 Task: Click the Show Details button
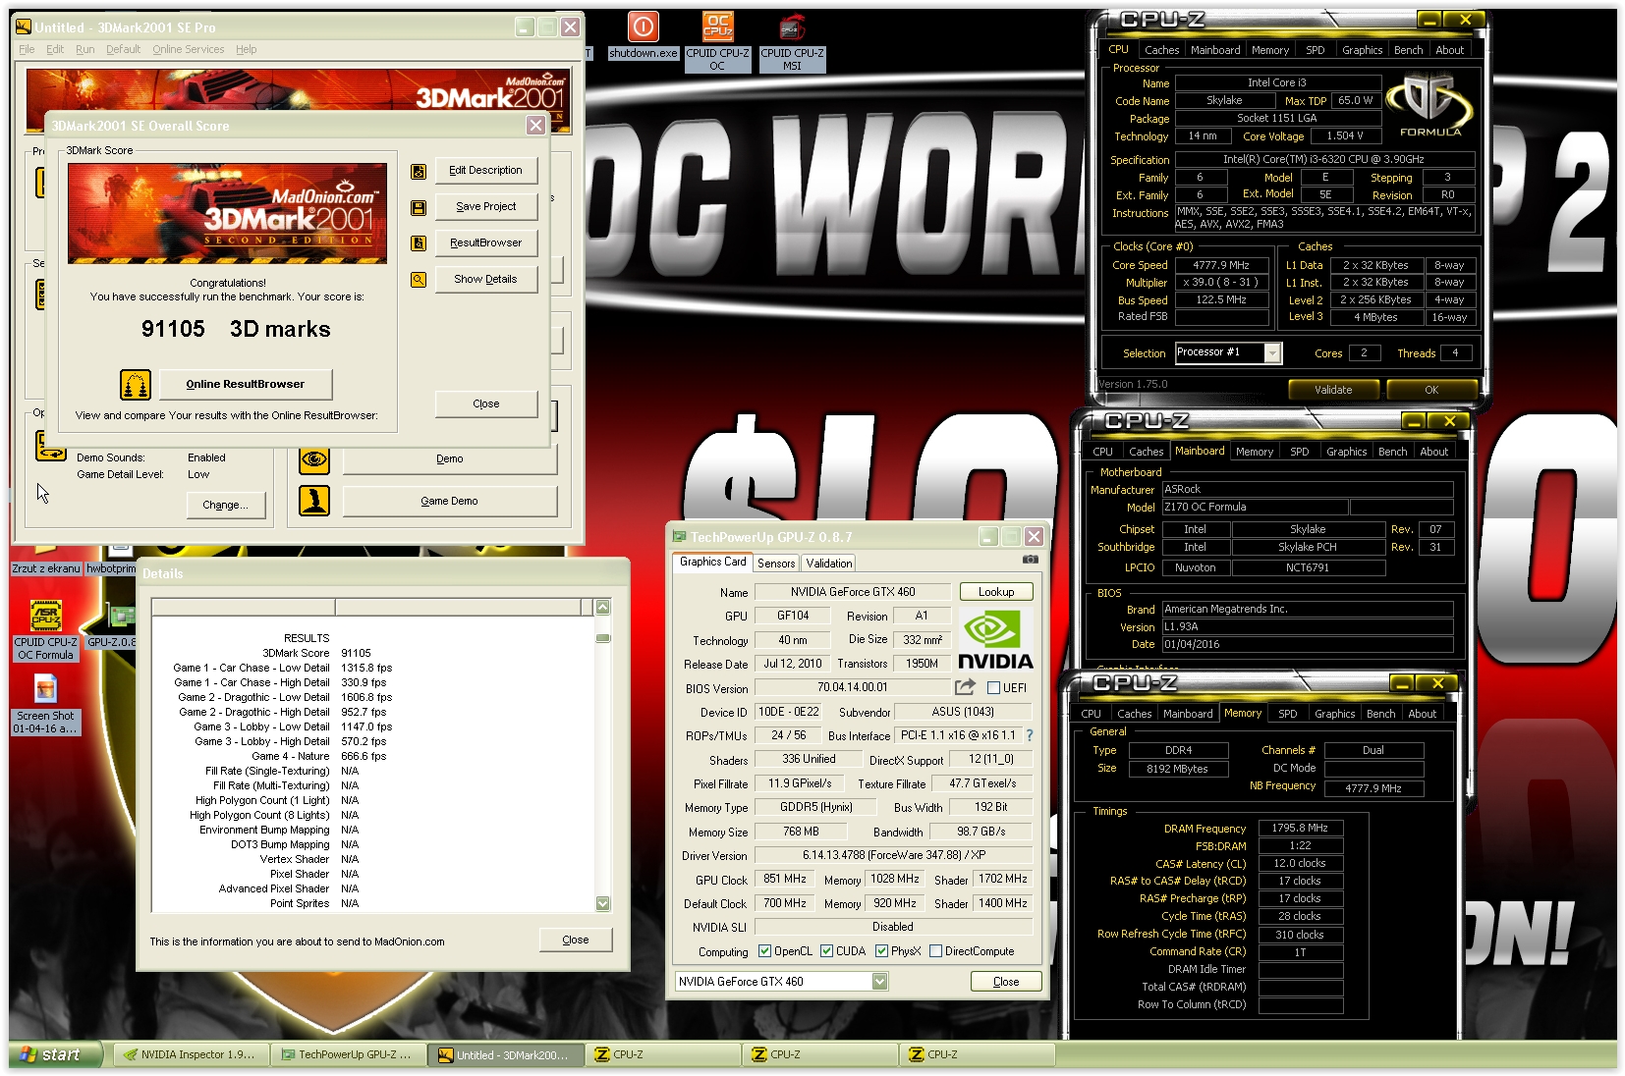coord(486,280)
